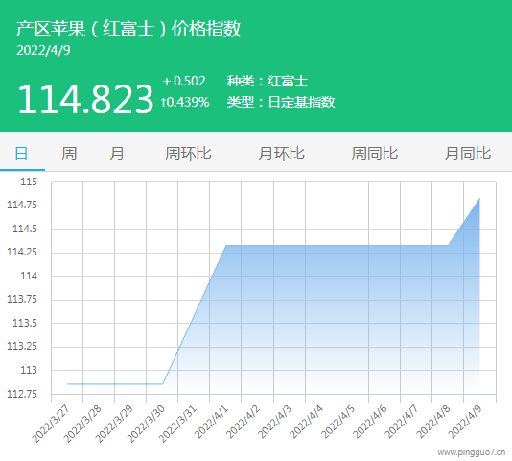Open the 月 monthly tab
The height and width of the screenshot is (461, 512).
[117, 154]
